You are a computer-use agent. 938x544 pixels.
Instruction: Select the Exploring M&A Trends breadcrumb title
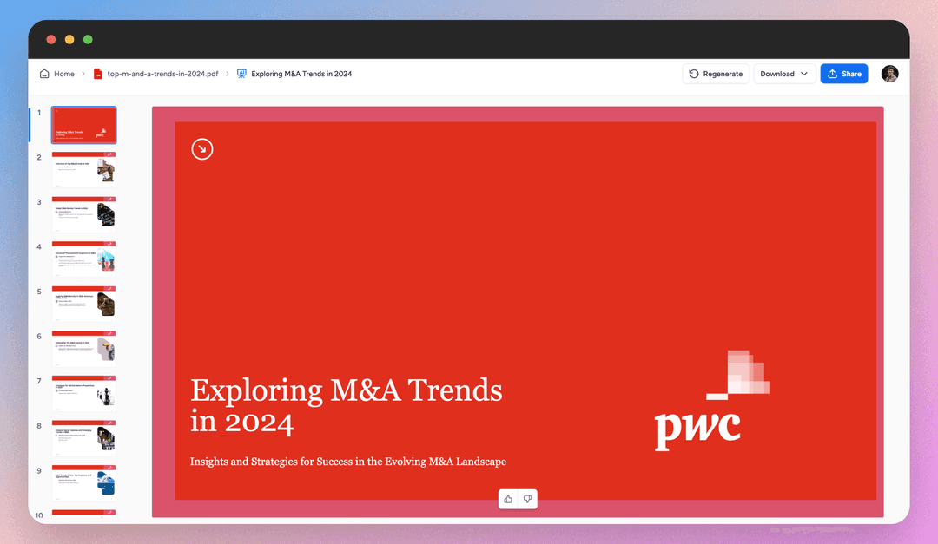click(x=301, y=74)
